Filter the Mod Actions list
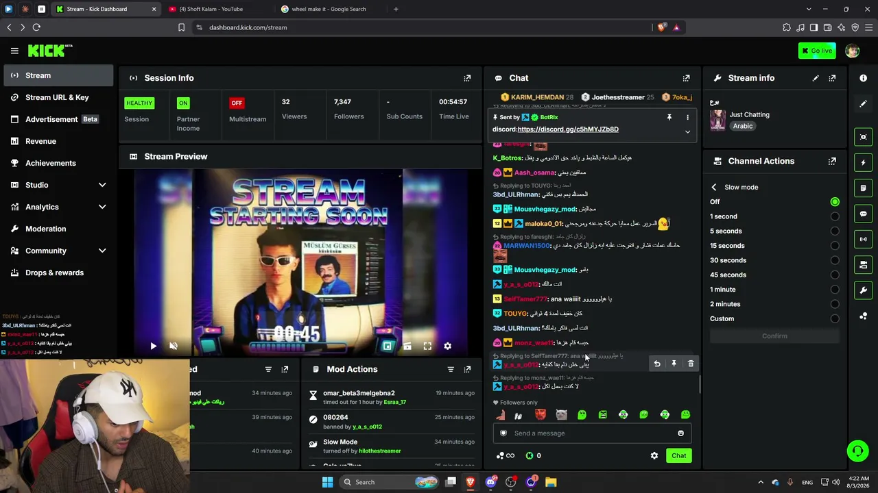The height and width of the screenshot is (493, 878). pyautogui.click(x=451, y=370)
